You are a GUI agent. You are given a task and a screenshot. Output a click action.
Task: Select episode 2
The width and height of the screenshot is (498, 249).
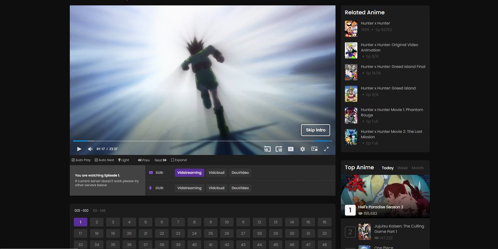pos(97,222)
